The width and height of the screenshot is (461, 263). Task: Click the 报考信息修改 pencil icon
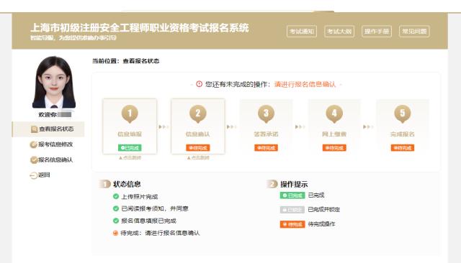point(34,144)
